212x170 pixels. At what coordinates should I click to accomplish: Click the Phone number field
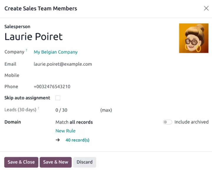52,87
